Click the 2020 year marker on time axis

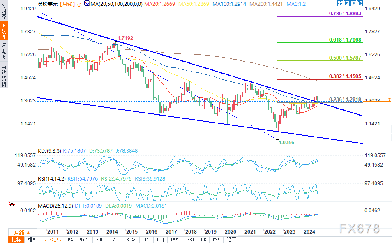[x=230, y=232]
